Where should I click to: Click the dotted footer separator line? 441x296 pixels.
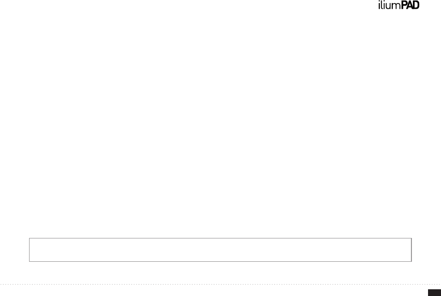click(x=220, y=284)
